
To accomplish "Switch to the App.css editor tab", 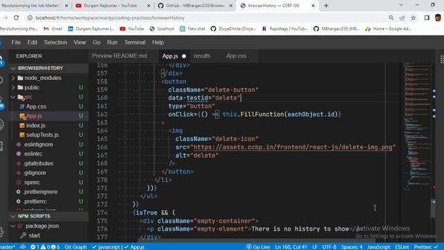I will coord(236,56).
